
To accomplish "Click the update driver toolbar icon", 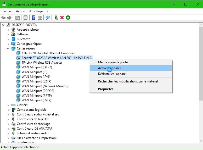I will [56, 18].
